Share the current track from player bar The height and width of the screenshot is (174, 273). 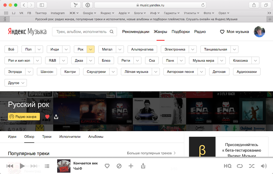click(143, 166)
